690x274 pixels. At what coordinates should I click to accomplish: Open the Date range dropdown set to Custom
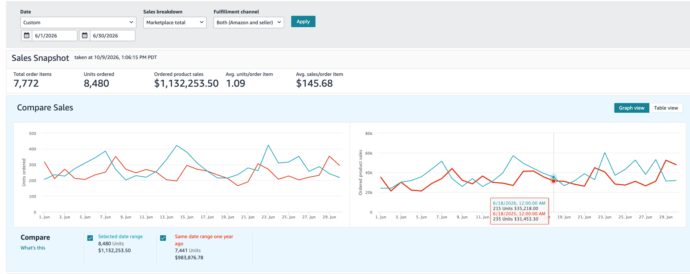coord(78,22)
